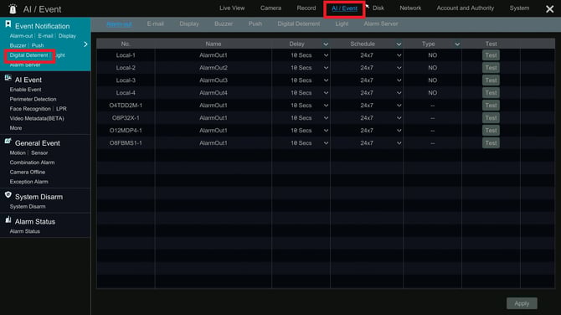Image resolution: width=561 pixels, height=315 pixels.
Task: Open Digital Deterrent in sidebar
Action: (28, 55)
